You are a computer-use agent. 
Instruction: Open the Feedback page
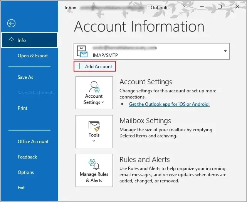pyautogui.click(x=27, y=157)
